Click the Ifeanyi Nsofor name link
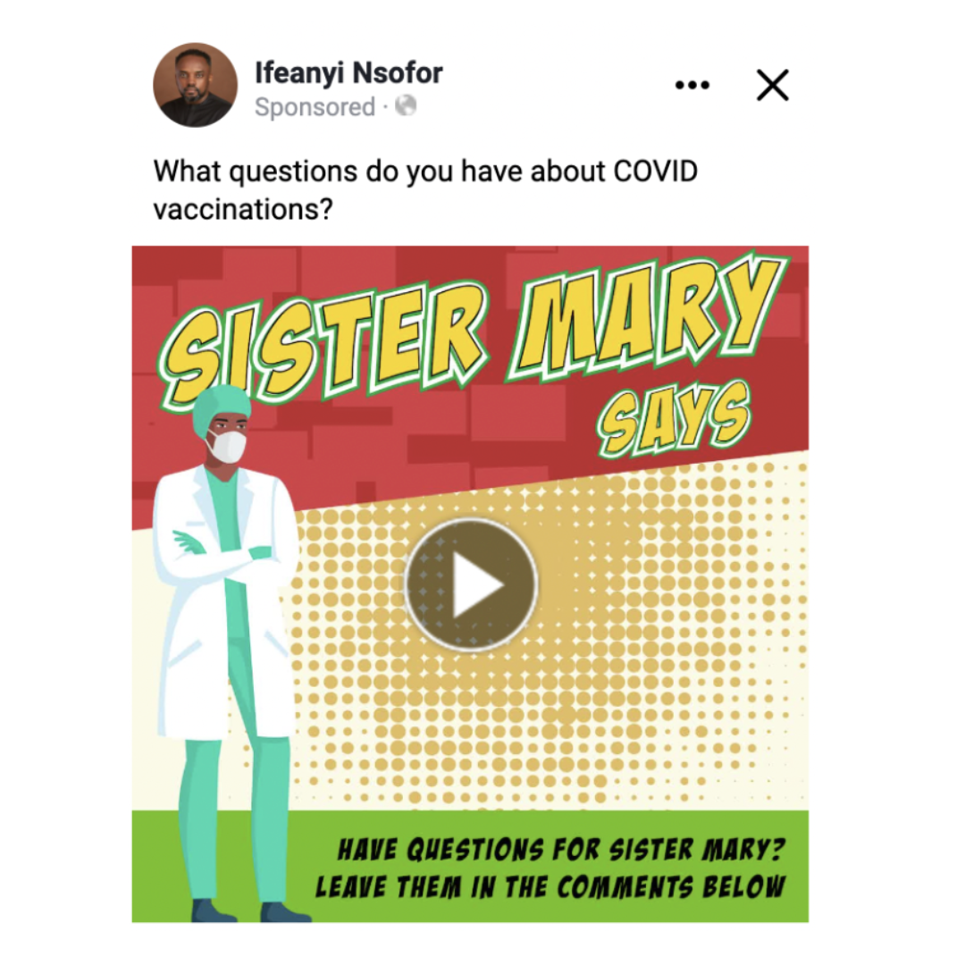This screenshot has height=965, width=965. tap(348, 72)
